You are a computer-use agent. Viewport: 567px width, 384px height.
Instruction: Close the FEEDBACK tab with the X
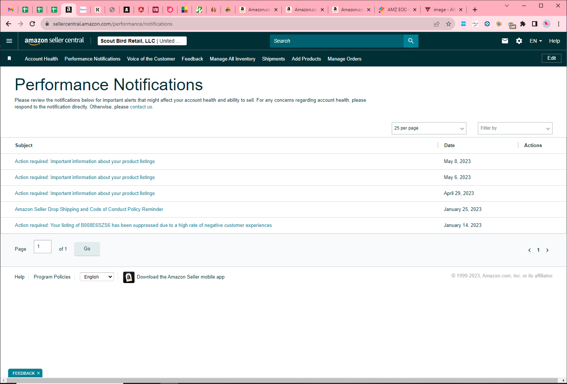(38, 373)
